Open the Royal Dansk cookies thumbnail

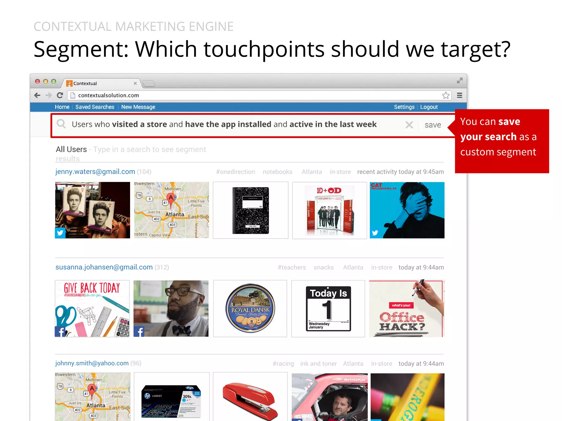[250, 308]
